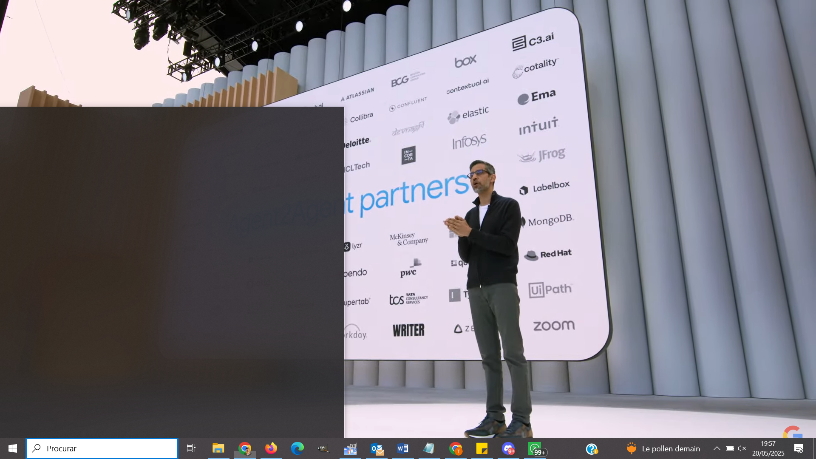Launch the GIMP image editor
Screen dimensions: 816x459
click(324, 448)
